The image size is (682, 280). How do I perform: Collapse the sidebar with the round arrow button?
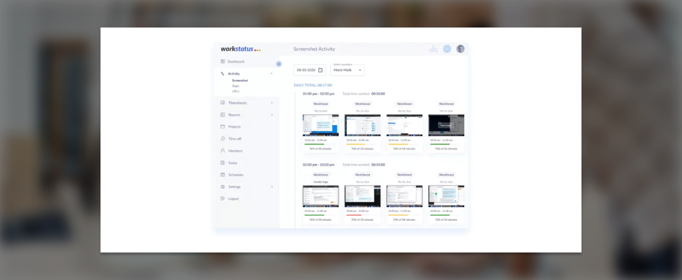tap(279, 64)
